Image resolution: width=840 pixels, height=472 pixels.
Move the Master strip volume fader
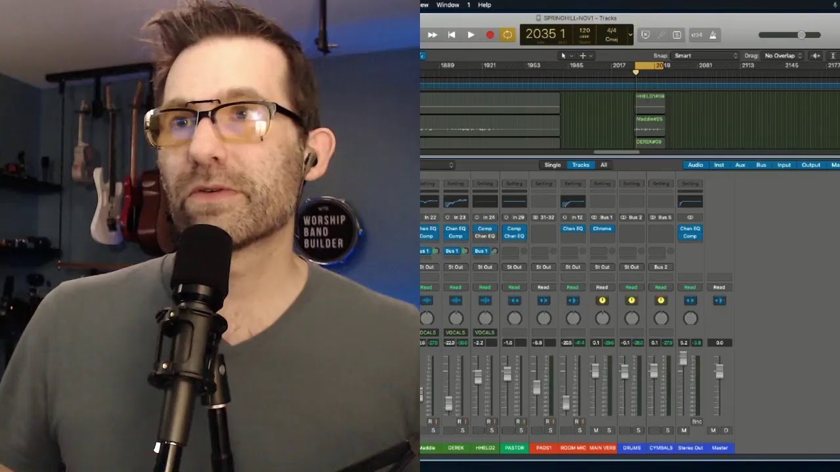(x=719, y=371)
